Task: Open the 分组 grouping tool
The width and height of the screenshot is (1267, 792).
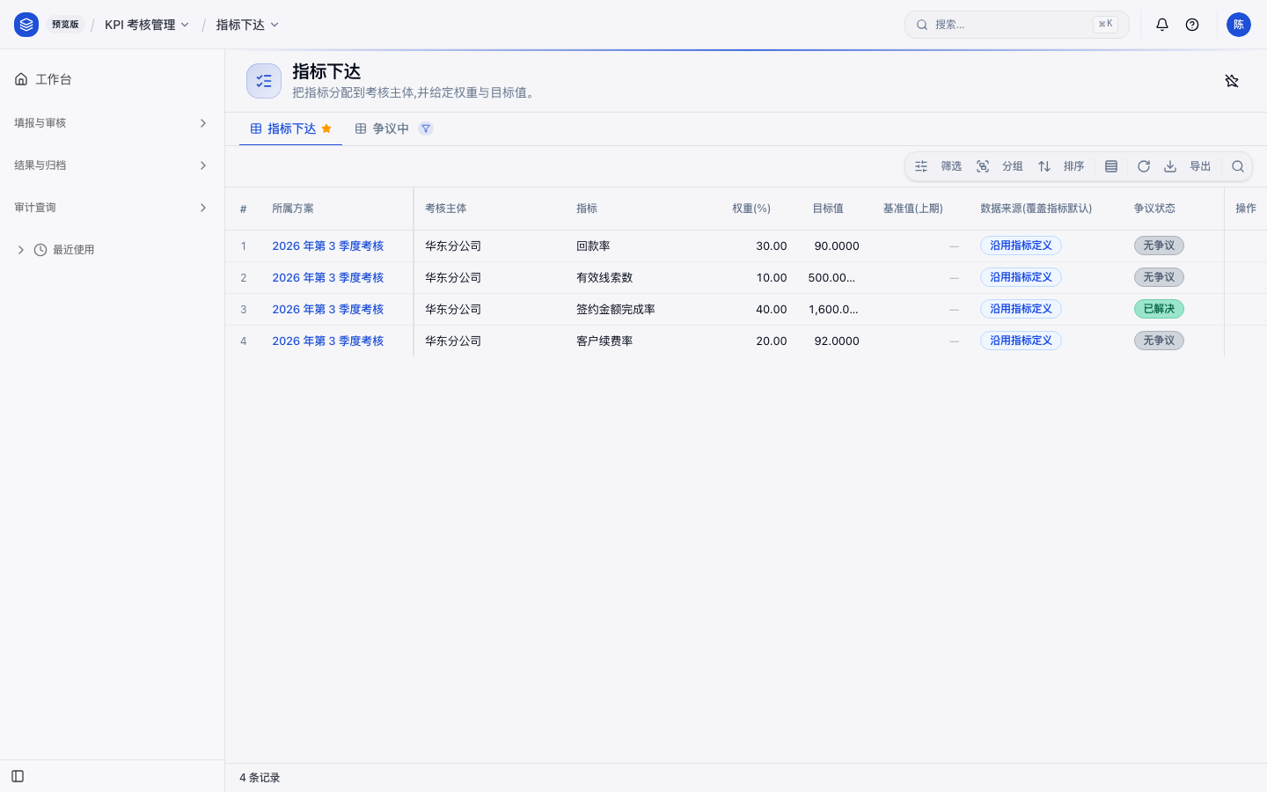Action: click(1000, 166)
